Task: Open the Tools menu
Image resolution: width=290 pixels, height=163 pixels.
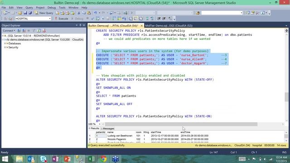Action: (x=62, y=8)
